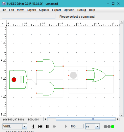Open the Options menu
The height and width of the screenshot is (132, 124).
69,10
